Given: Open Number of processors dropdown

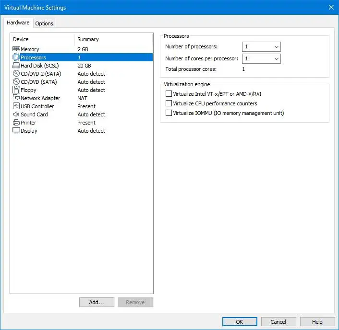Looking at the screenshot, I should 261,47.
